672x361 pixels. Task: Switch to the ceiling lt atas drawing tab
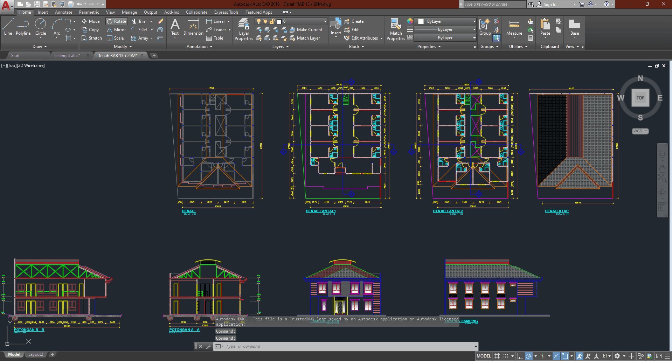coord(67,56)
